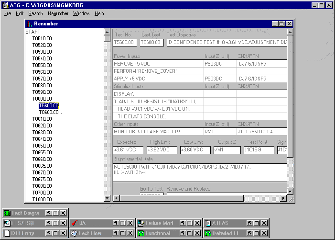Screen dimensions: 335x240
Task: Click the QA red checkmark icon
Action: (74, 223)
